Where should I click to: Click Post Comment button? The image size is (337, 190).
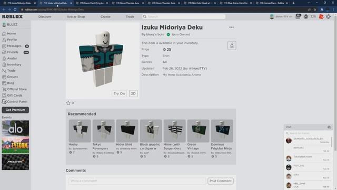(221, 181)
